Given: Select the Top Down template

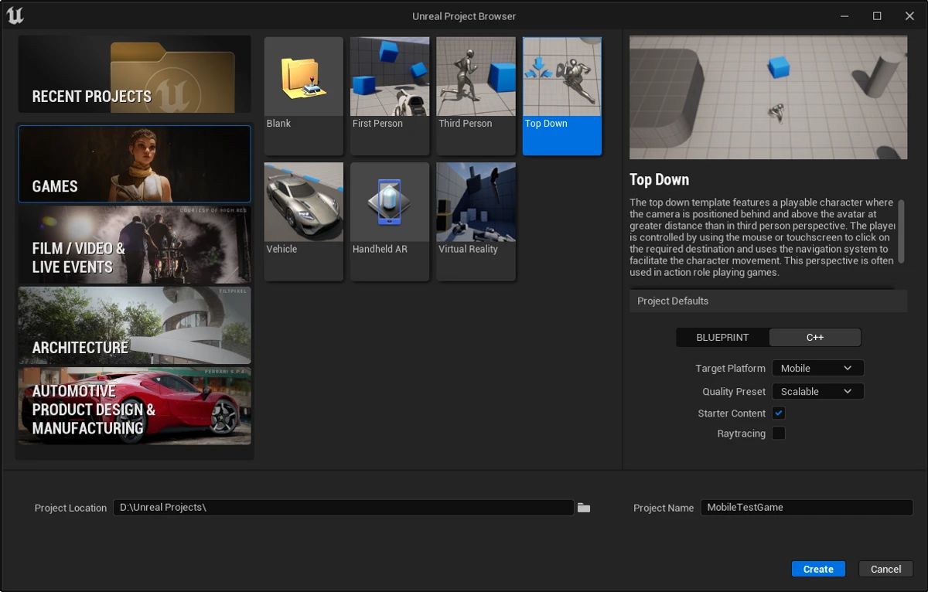Looking at the screenshot, I should point(562,96).
